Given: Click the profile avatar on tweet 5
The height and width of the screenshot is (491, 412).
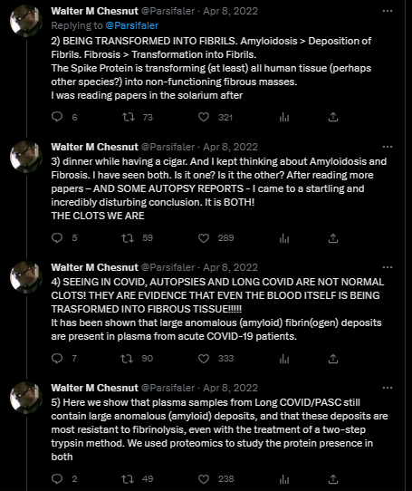Looking at the screenshot, I should 26,398.
